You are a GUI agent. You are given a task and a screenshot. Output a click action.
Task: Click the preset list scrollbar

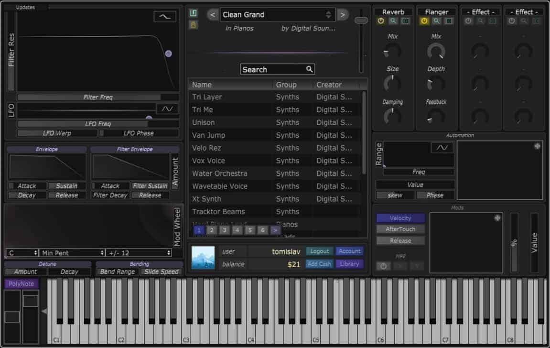[x=364, y=132]
